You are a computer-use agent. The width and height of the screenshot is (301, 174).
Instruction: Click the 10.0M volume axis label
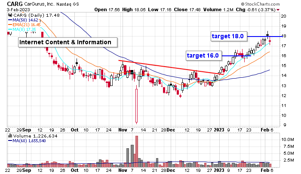coord(288,140)
